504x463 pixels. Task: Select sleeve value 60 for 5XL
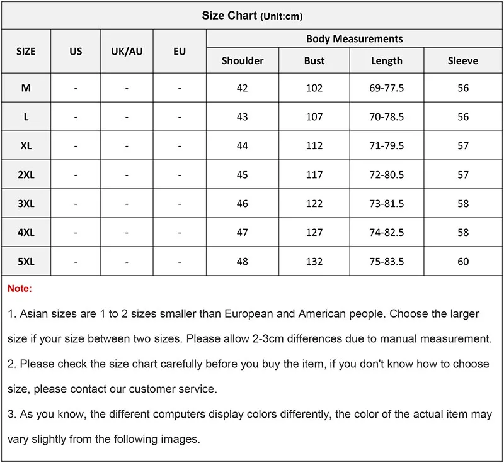[463, 261]
